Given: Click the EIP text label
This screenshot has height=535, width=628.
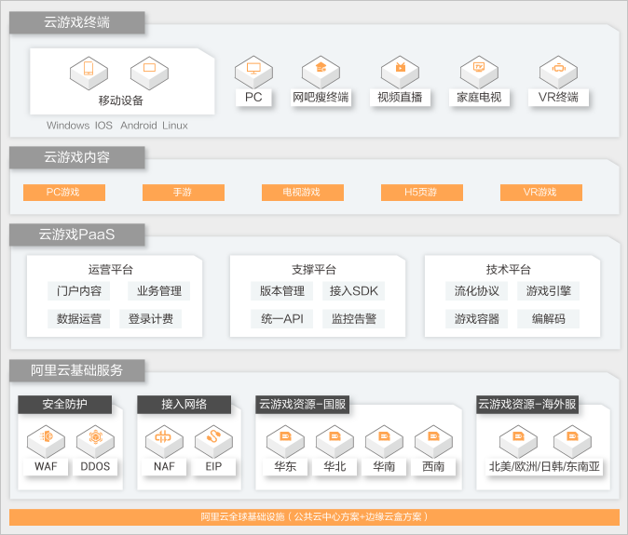Looking at the screenshot, I should tap(213, 467).
